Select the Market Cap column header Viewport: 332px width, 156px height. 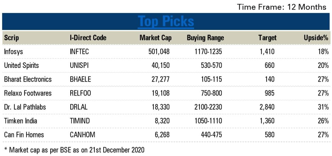click(x=155, y=38)
